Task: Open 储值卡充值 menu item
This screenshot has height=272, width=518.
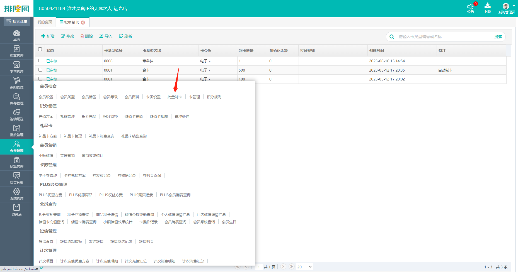Action: point(134,116)
